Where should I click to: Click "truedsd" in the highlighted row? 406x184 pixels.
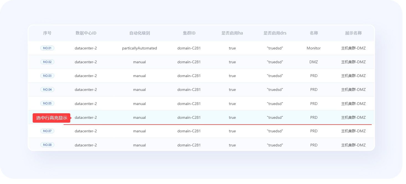pos(275,117)
